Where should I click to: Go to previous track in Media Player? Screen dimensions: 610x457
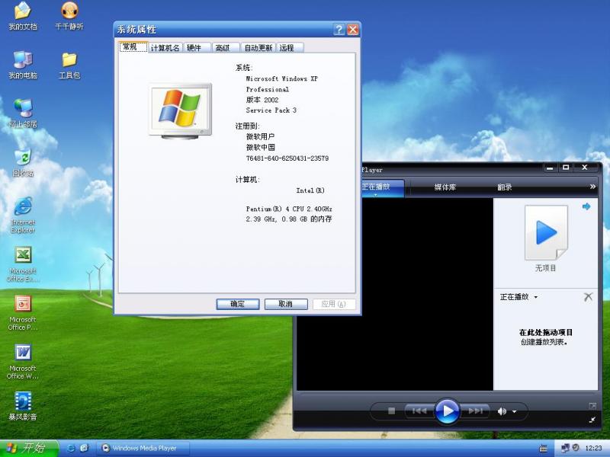[419, 411]
